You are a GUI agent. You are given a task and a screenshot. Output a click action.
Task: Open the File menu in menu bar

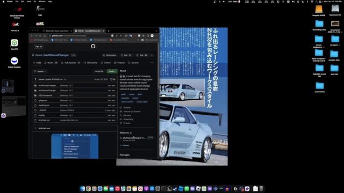(x=17, y=2)
